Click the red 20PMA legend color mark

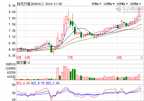point(127,4)
